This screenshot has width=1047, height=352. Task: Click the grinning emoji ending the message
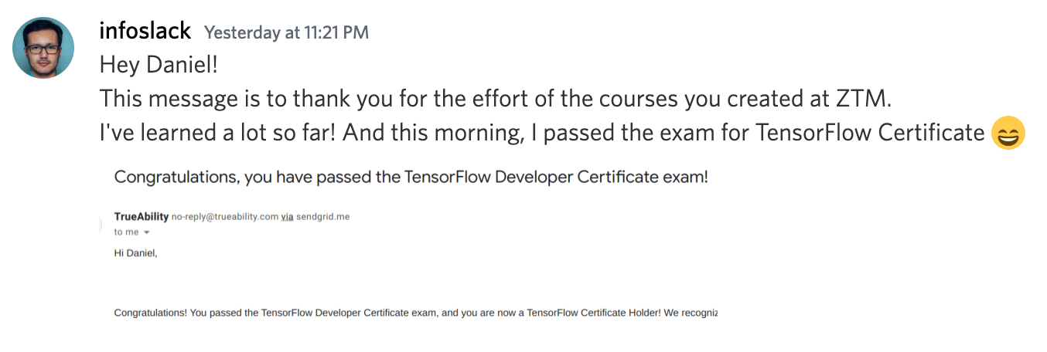1008,133
